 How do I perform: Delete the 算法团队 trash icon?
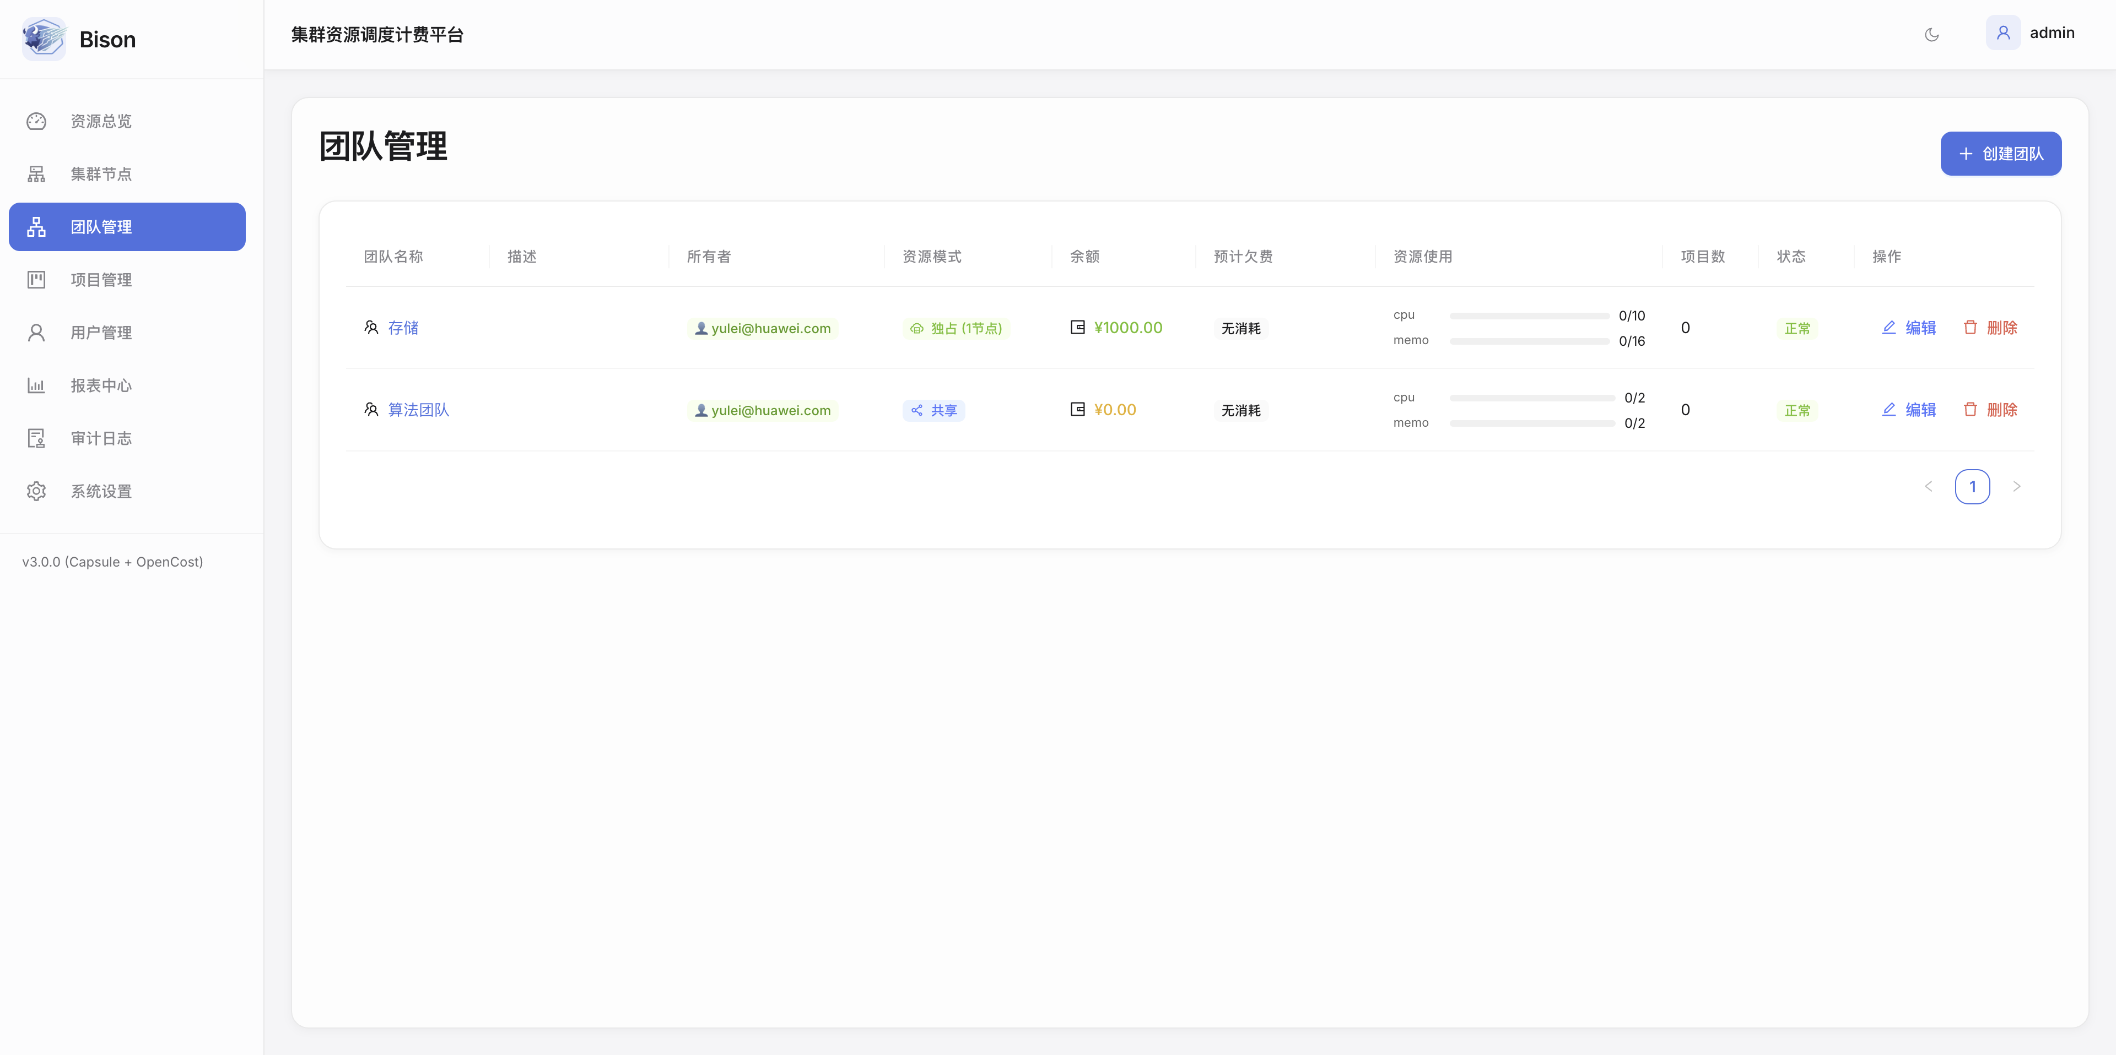[x=1970, y=410]
